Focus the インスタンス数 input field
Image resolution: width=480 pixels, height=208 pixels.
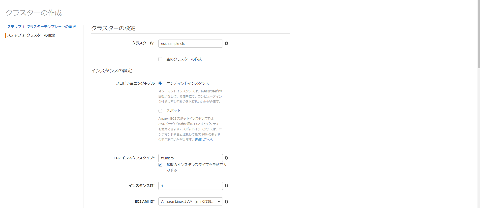coord(190,186)
